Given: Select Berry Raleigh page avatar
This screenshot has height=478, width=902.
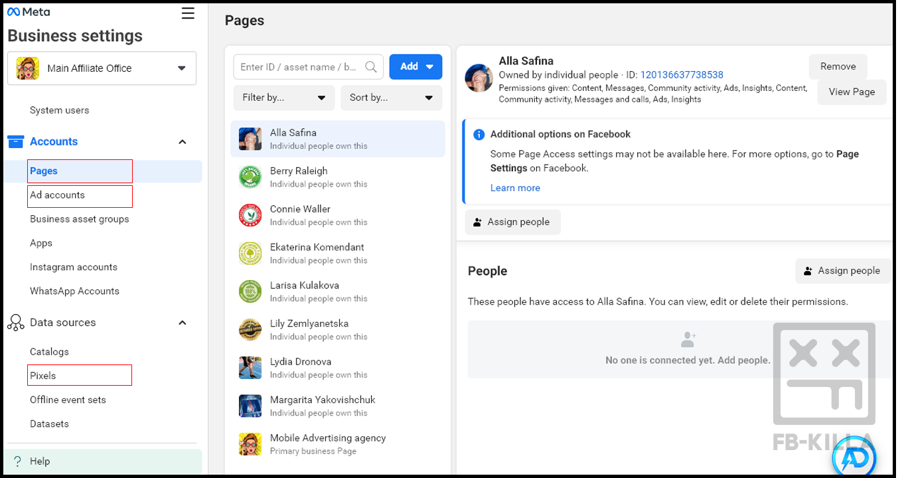Looking at the screenshot, I should click(x=250, y=177).
